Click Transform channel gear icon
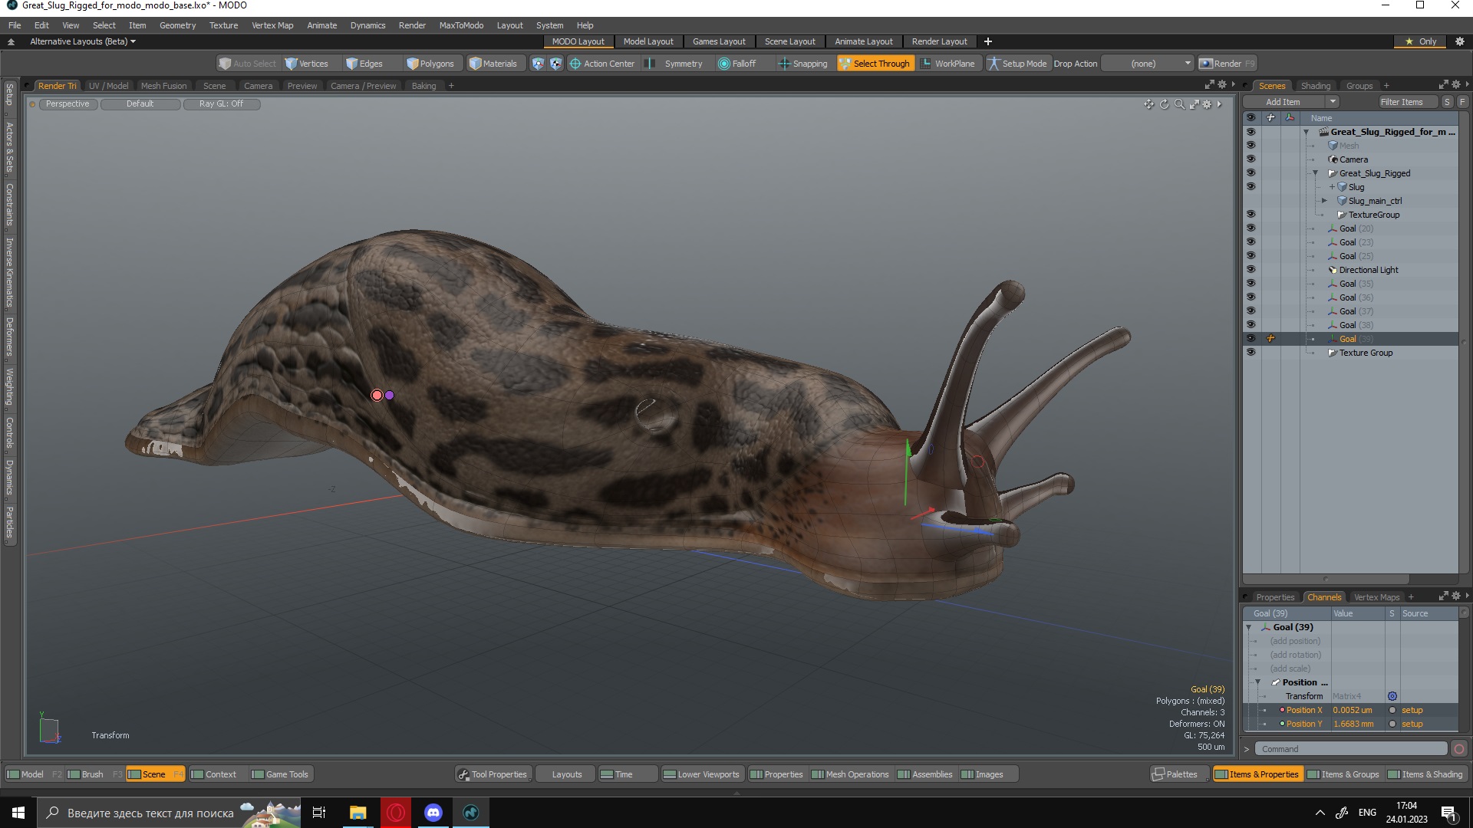Screen dimensions: 1473x828 (x=1392, y=696)
